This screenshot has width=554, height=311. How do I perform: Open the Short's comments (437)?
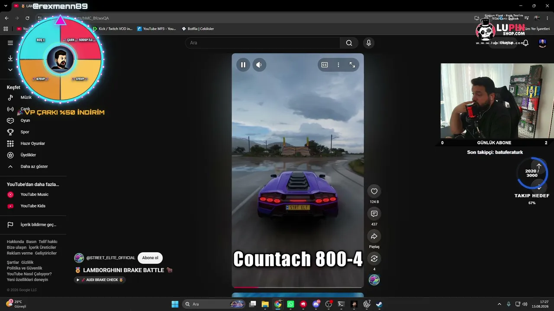[x=374, y=214]
